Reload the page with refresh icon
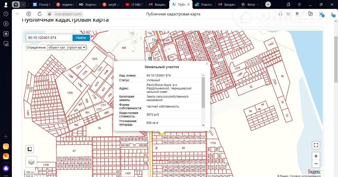Viewport: 338px width, 177px height. pos(40,14)
